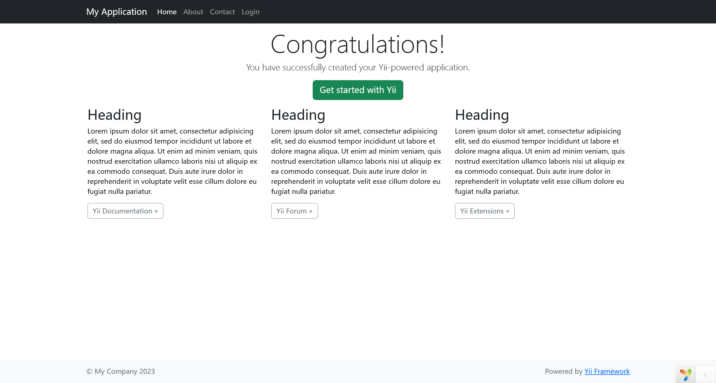The height and width of the screenshot is (383, 716).
Task: Open the About page
Action: pyautogui.click(x=193, y=12)
